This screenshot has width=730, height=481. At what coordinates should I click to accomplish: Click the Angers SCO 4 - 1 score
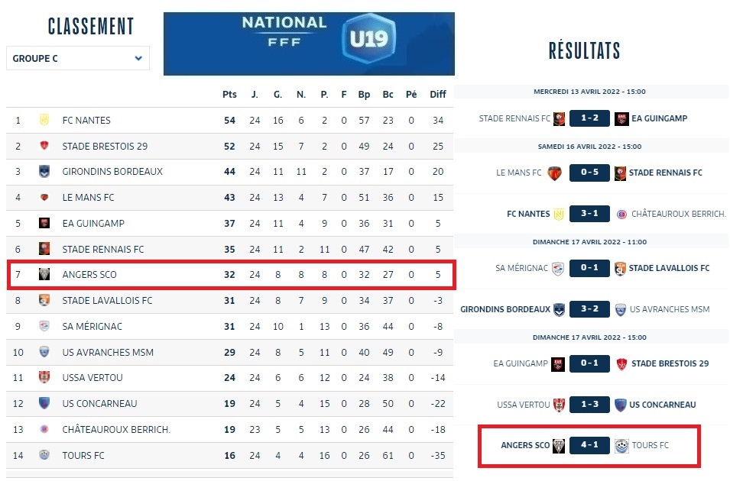[589, 445]
